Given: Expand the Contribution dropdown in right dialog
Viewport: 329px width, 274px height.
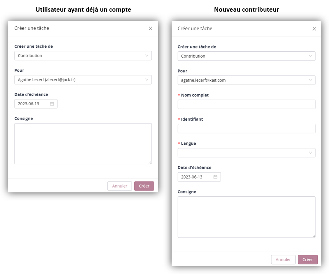Looking at the screenshot, I should click(246, 56).
